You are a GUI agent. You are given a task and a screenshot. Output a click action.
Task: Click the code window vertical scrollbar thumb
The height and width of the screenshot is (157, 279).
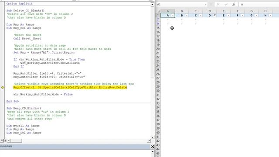pos(152,42)
